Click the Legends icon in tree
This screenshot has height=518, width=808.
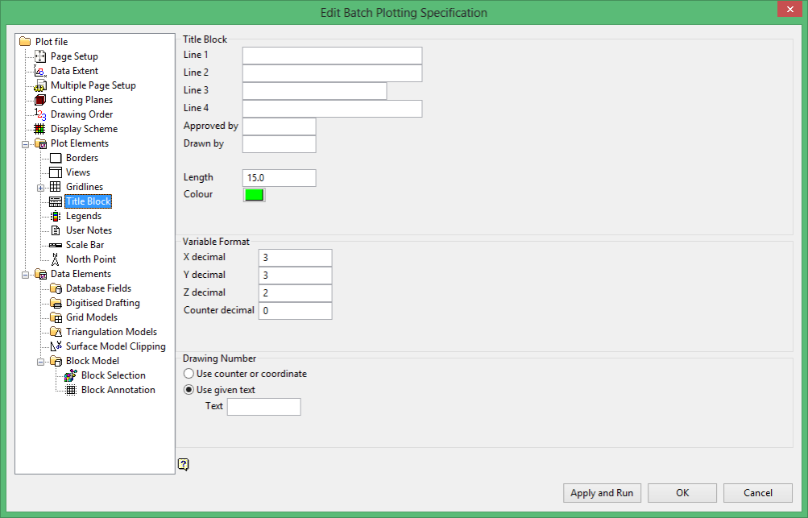(55, 216)
